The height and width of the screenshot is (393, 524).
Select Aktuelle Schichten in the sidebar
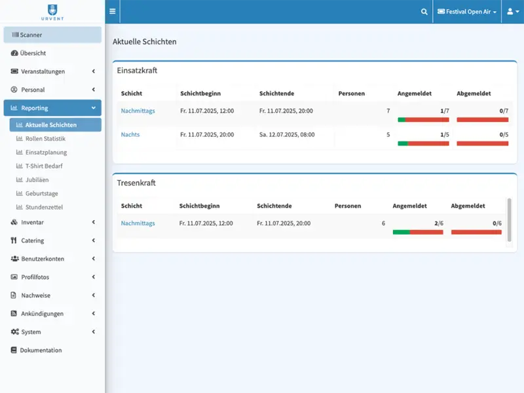[56, 124]
